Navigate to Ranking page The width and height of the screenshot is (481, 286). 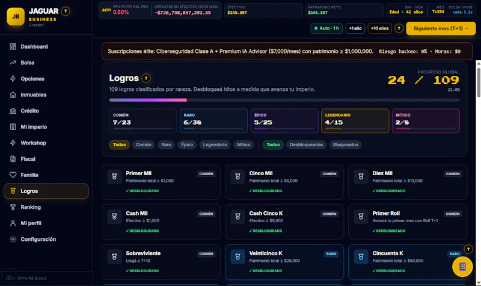(x=46, y=207)
